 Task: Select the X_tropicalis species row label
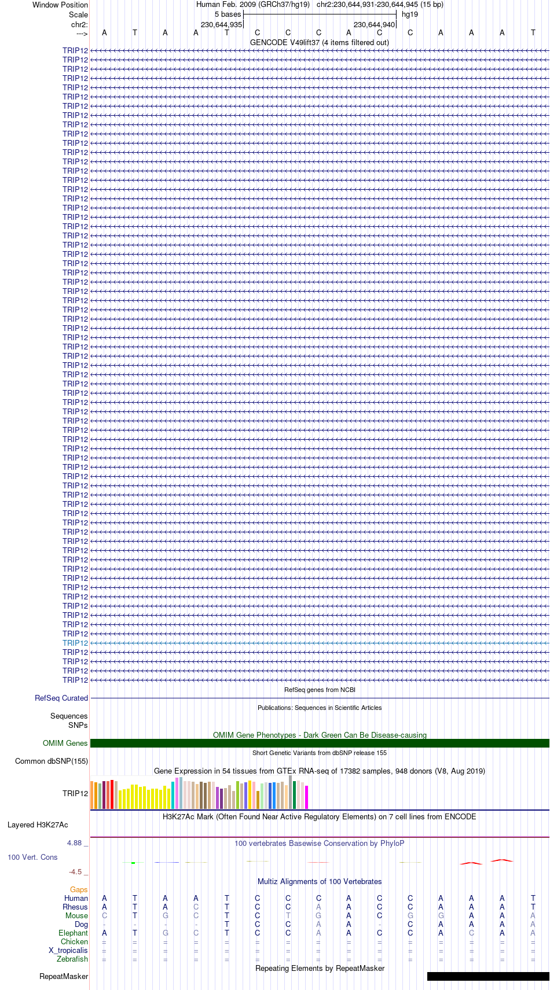(x=68, y=950)
